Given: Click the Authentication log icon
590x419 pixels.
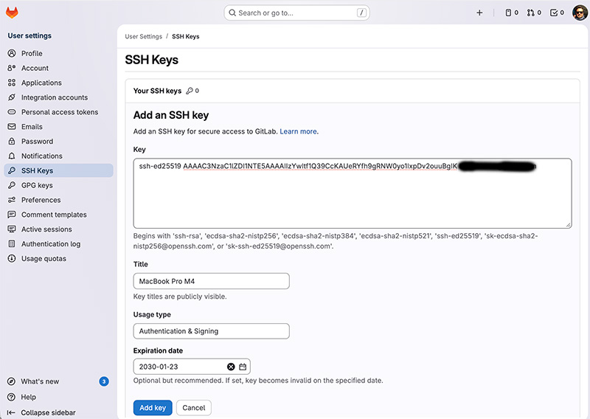Looking at the screenshot, I should pyautogui.click(x=12, y=244).
